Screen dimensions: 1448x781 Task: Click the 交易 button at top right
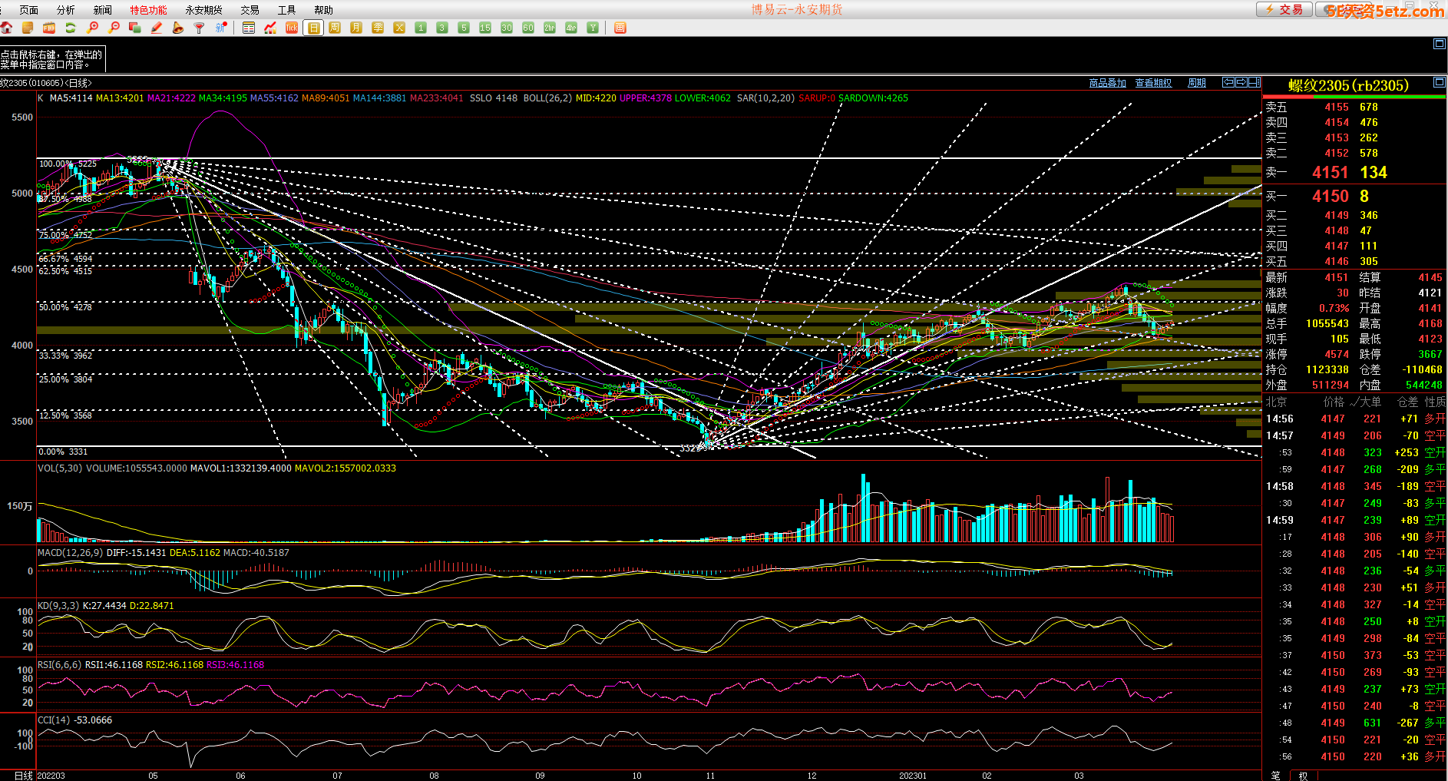[1284, 9]
